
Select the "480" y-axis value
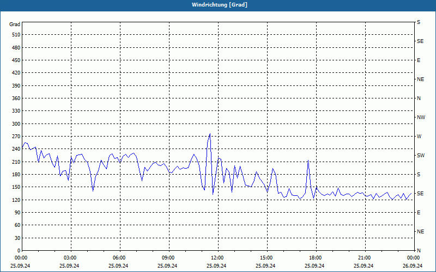click(16, 47)
